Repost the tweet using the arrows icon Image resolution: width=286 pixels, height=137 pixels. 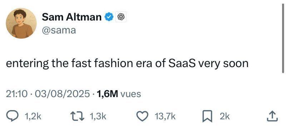point(78,116)
